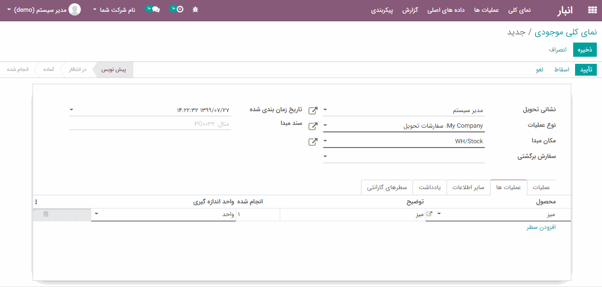This screenshot has height=287, width=602.
Task: Click the اسقاط scrap button
Action: click(x=561, y=70)
